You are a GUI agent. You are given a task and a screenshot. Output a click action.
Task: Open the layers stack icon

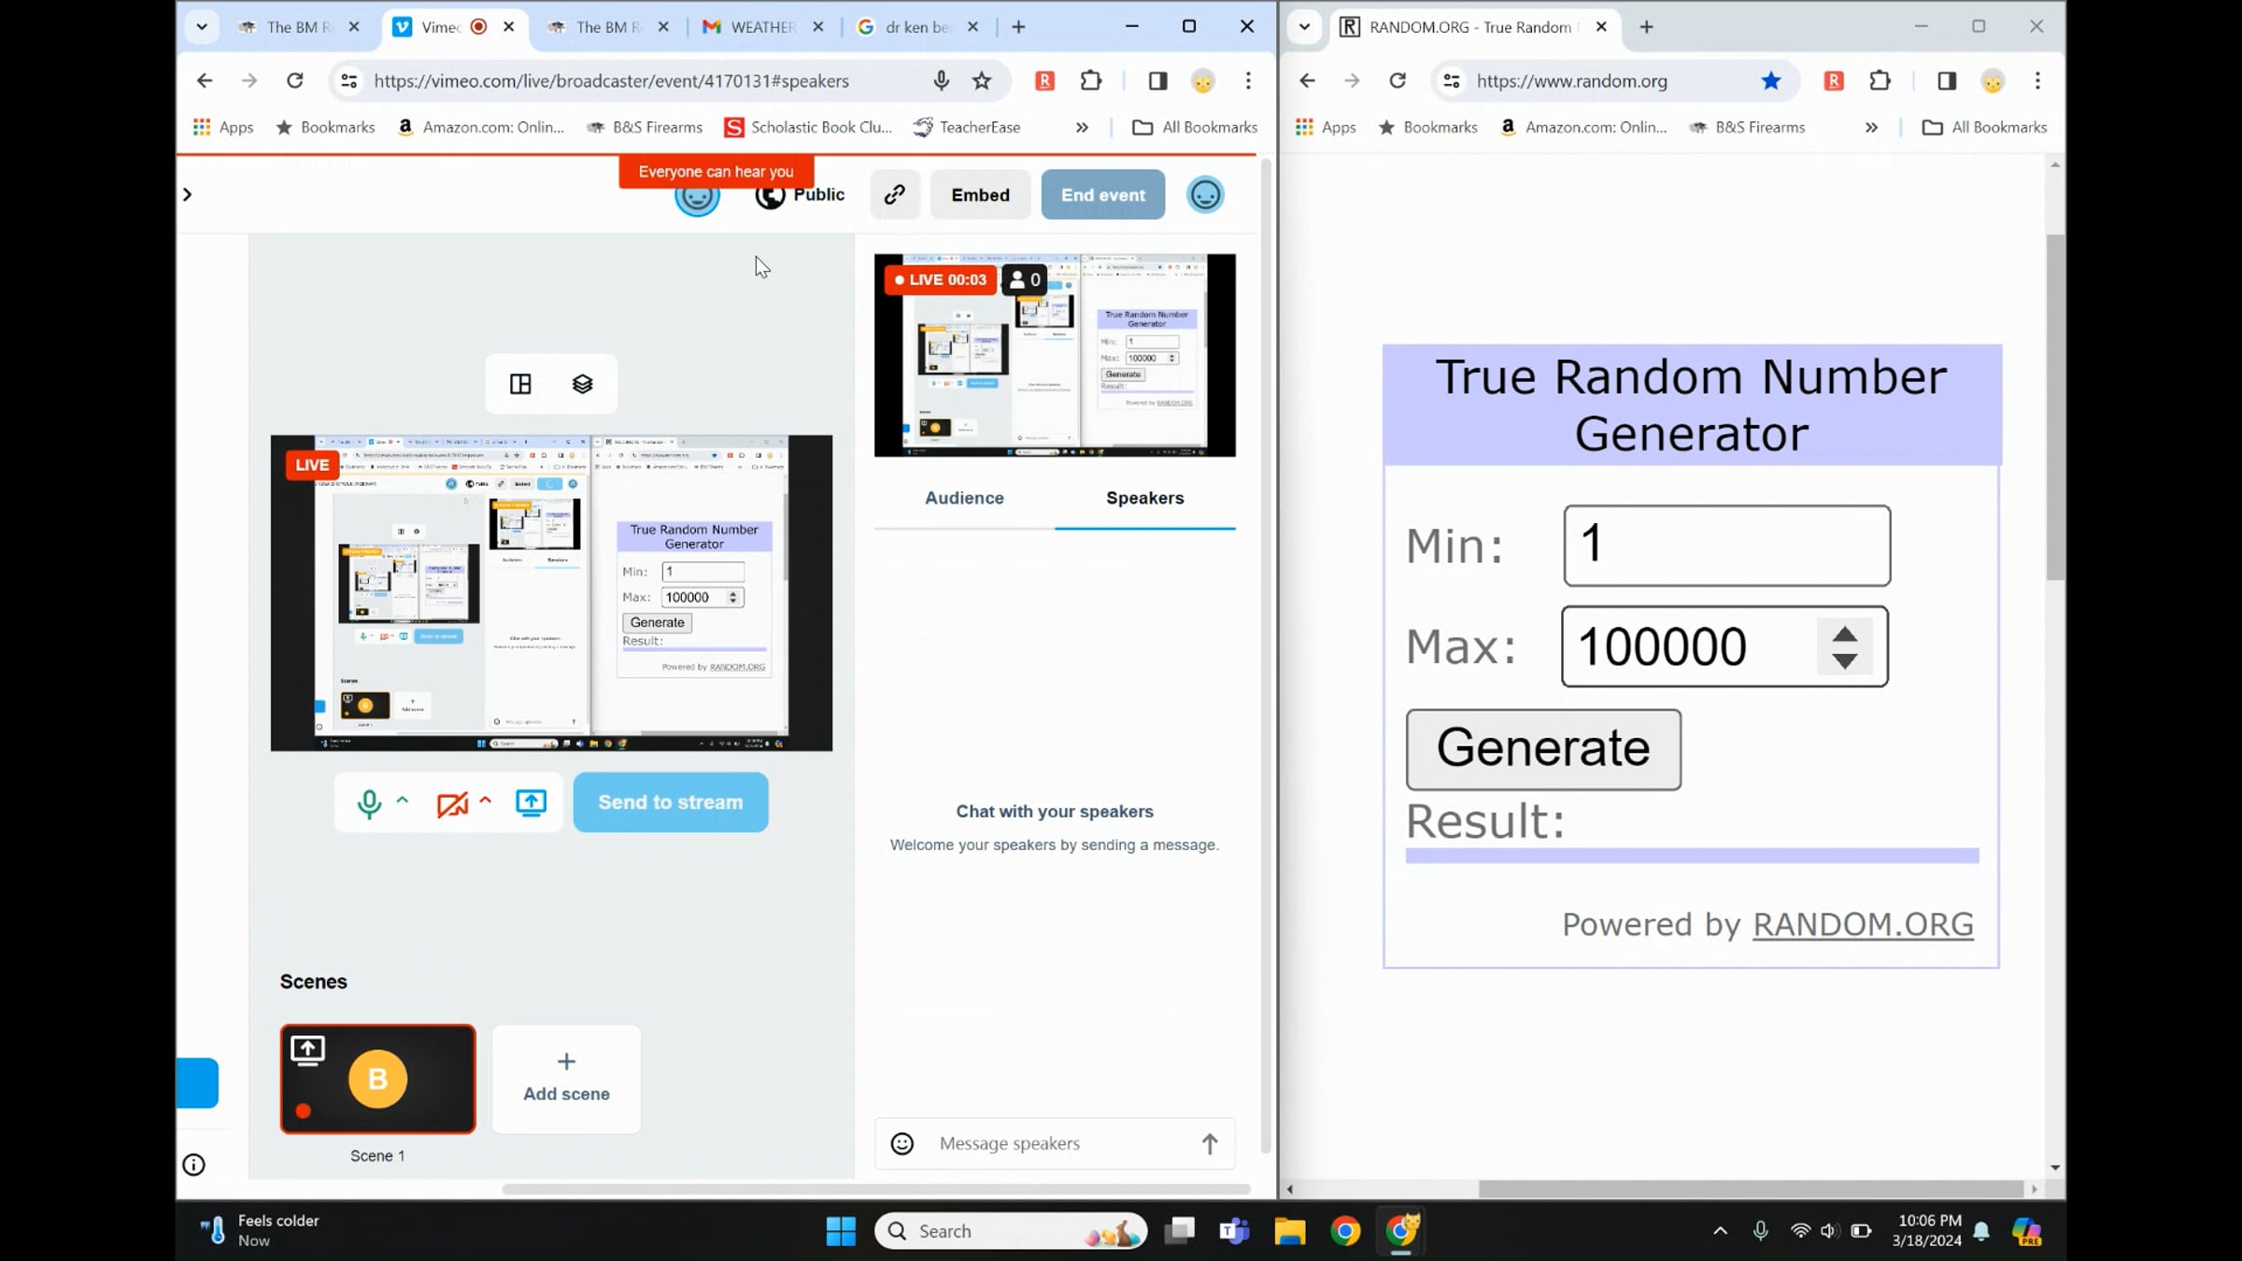point(582,384)
